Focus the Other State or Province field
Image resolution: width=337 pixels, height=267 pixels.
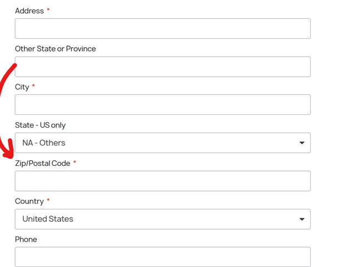(x=162, y=67)
